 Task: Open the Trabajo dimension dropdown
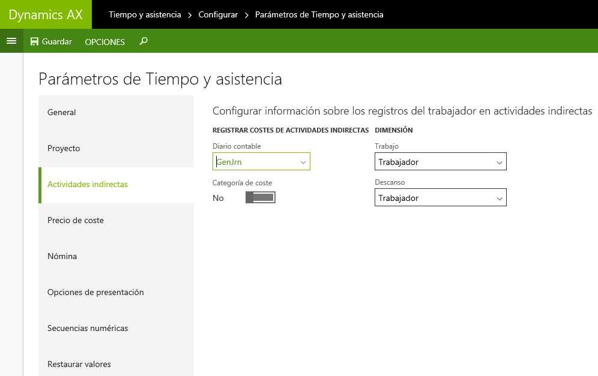tap(441, 161)
